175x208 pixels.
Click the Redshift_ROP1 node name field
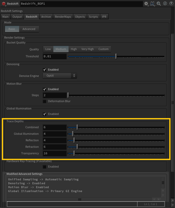pyautogui.click(x=81, y=4)
